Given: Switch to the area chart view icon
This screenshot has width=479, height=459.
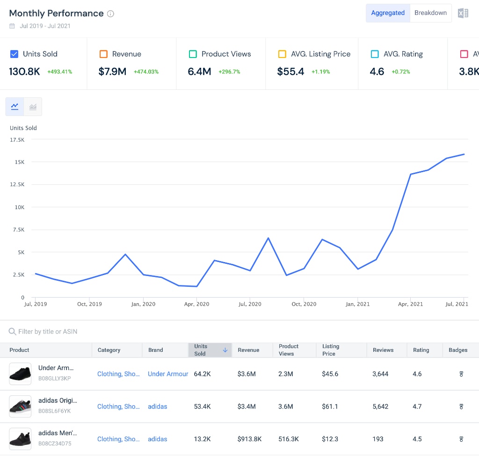Looking at the screenshot, I should click(33, 107).
